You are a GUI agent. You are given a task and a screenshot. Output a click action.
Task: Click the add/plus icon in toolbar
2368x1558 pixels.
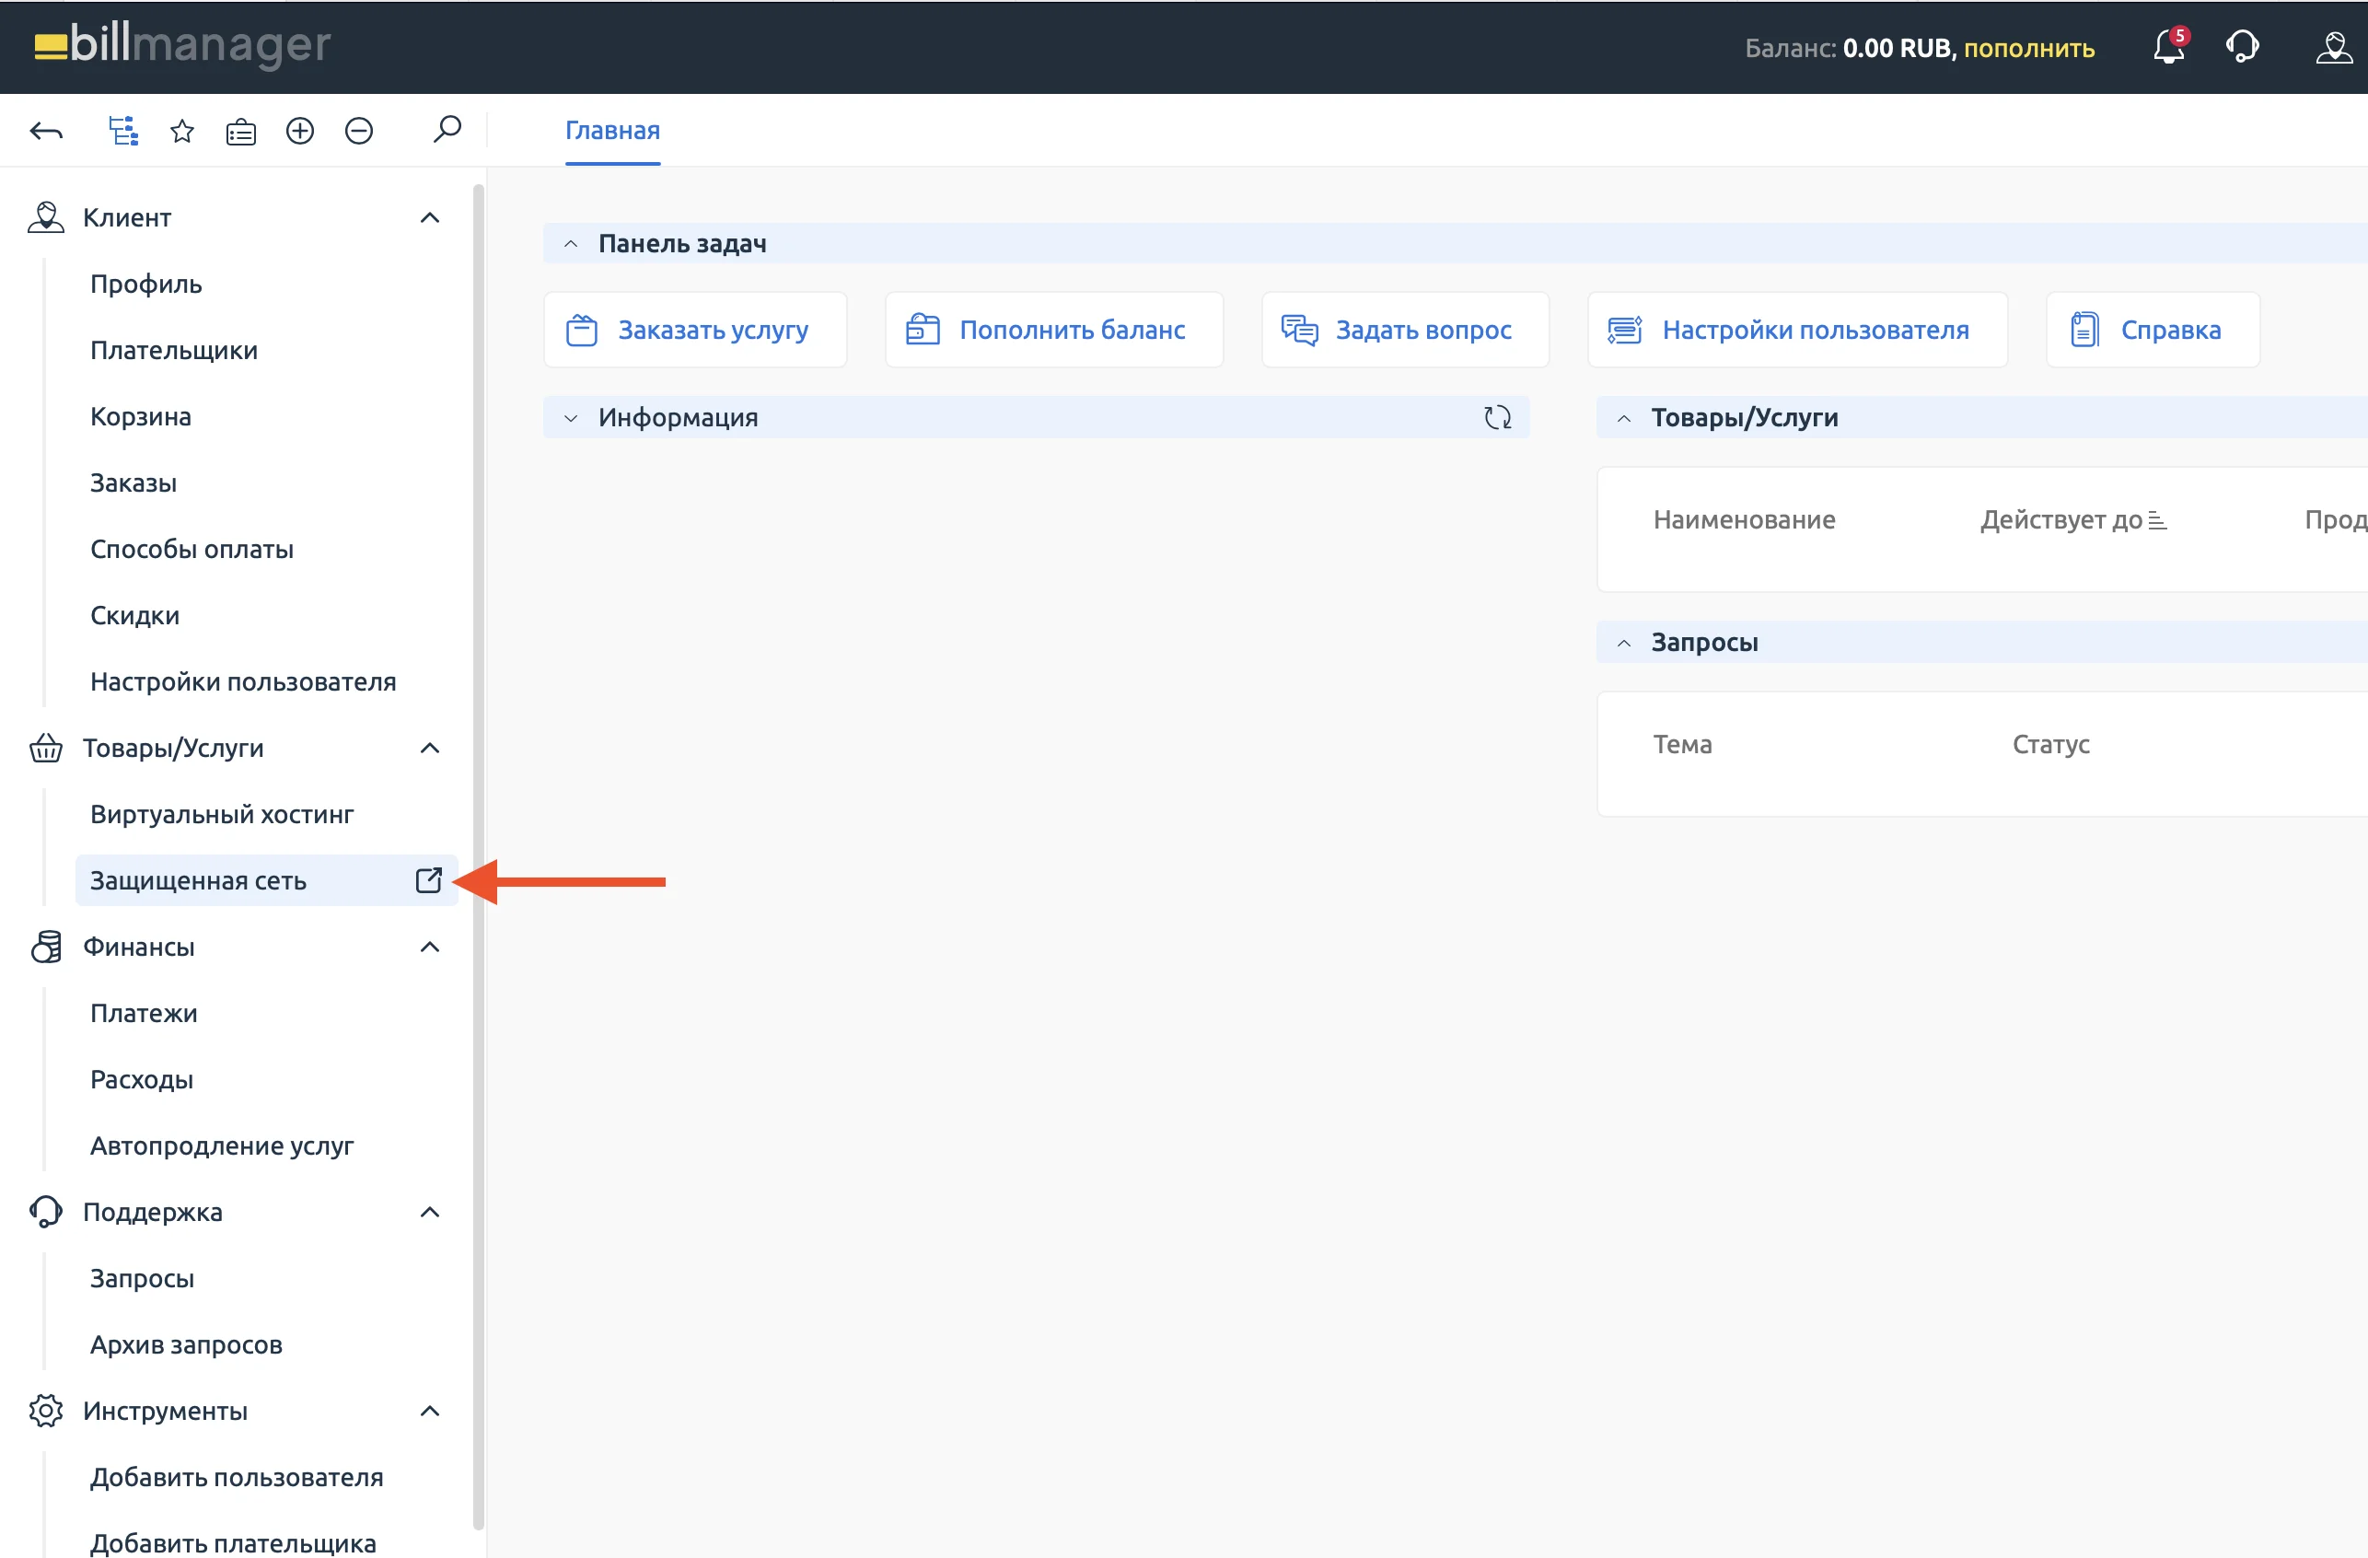pyautogui.click(x=299, y=131)
